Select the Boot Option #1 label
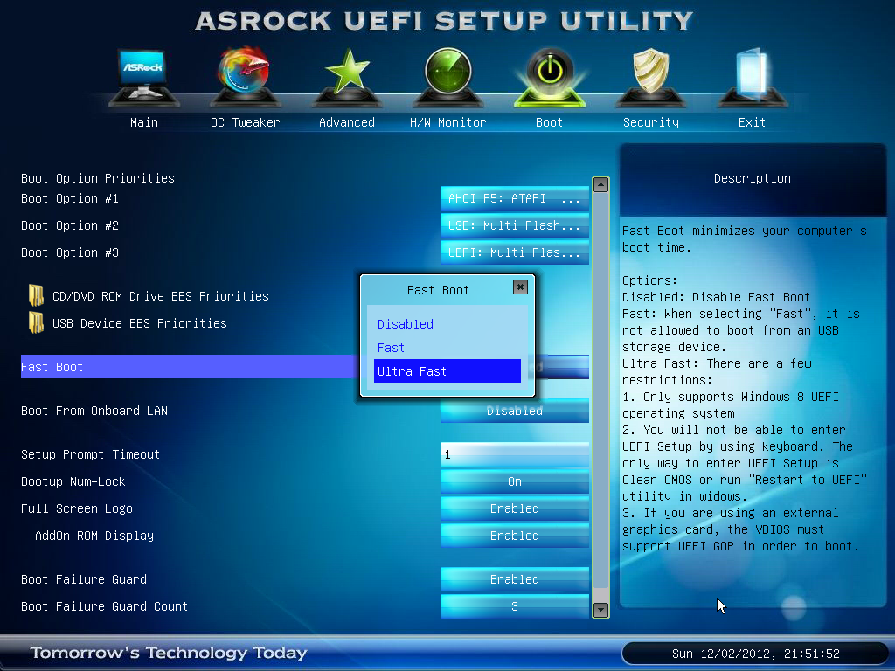The image size is (895, 671). coord(70,198)
